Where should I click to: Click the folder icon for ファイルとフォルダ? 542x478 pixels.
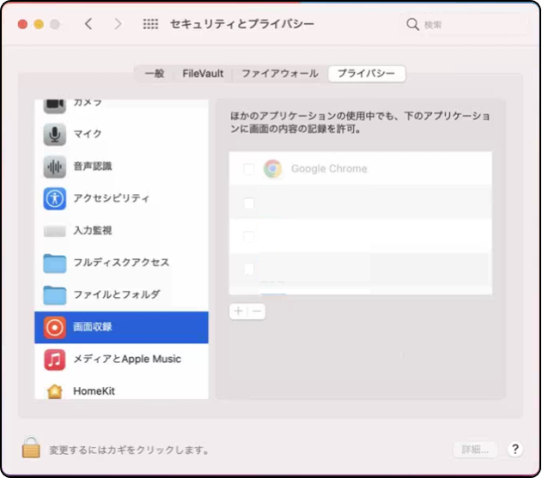[55, 295]
